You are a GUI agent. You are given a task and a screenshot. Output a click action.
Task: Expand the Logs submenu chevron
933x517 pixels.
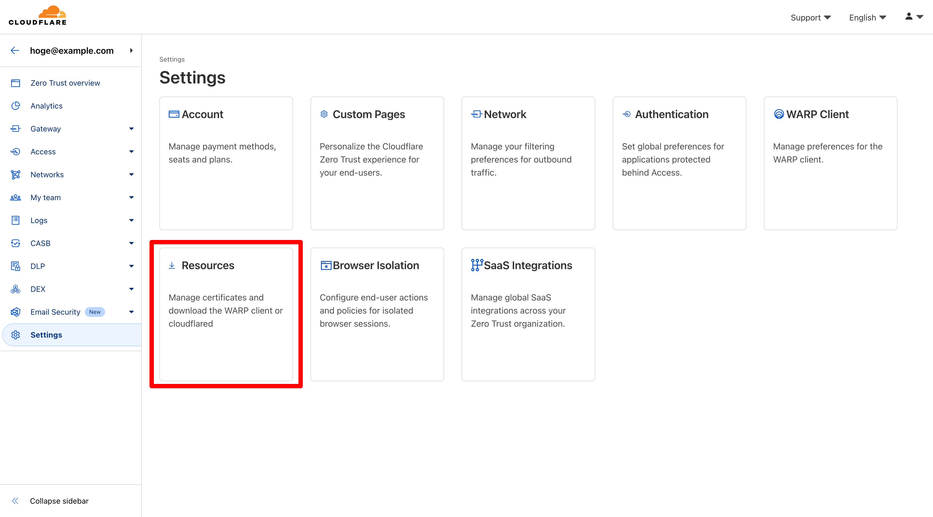click(x=131, y=221)
